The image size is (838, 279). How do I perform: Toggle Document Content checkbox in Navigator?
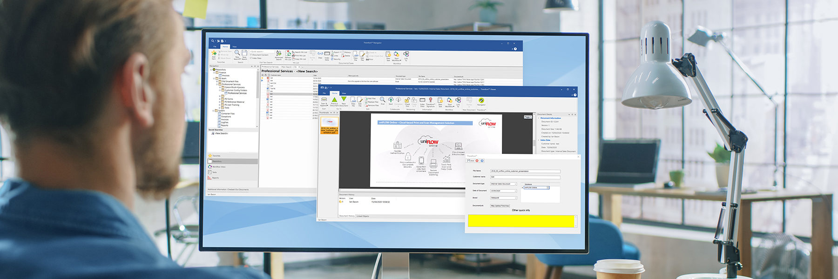tap(251, 55)
